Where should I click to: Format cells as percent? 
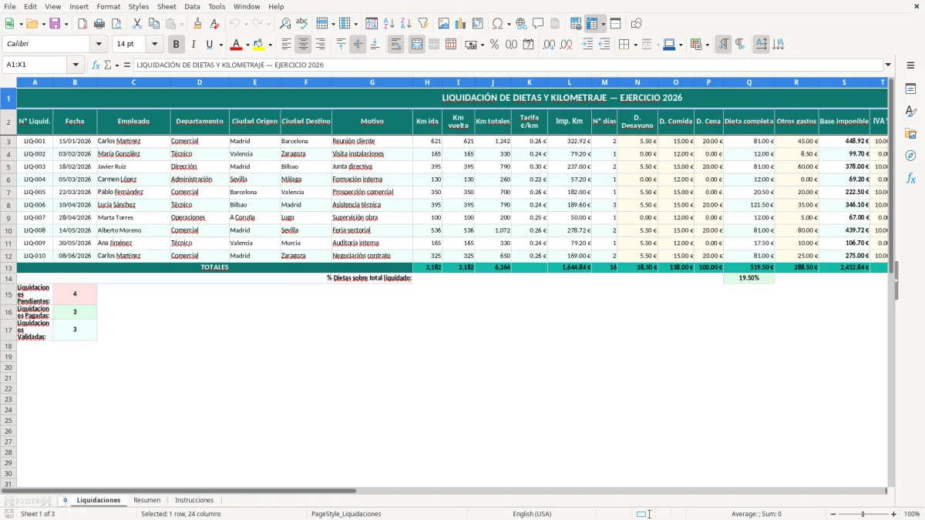click(494, 45)
